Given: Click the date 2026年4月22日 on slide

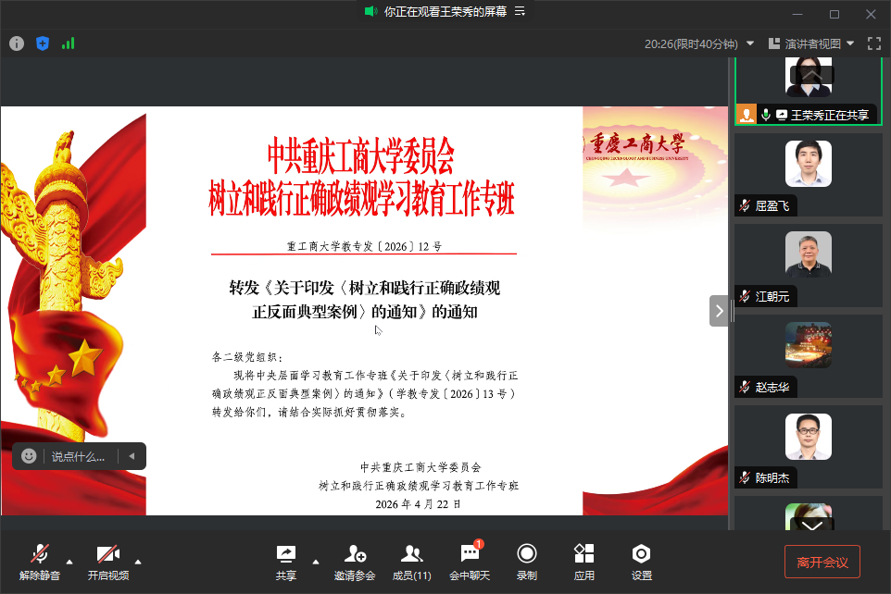Looking at the screenshot, I should coord(418,504).
